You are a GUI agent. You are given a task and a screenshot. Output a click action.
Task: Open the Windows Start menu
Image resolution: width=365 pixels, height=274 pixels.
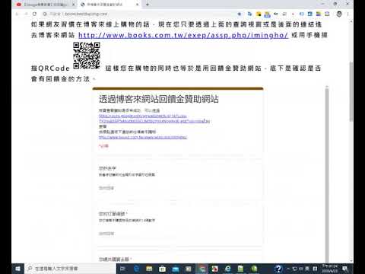pos(17,269)
